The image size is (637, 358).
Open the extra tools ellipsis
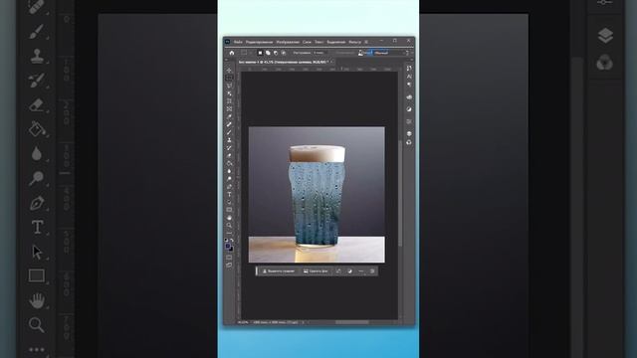(x=229, y=233)
